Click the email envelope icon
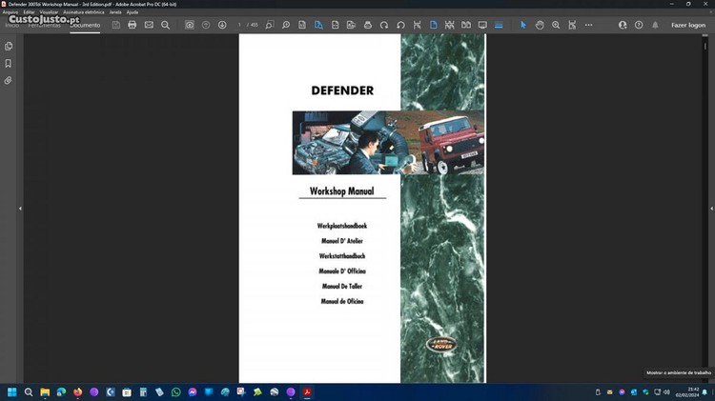Image resolution: width=715 pixels, height=401 pixels. pyautogui.click(x=149, y=25)
